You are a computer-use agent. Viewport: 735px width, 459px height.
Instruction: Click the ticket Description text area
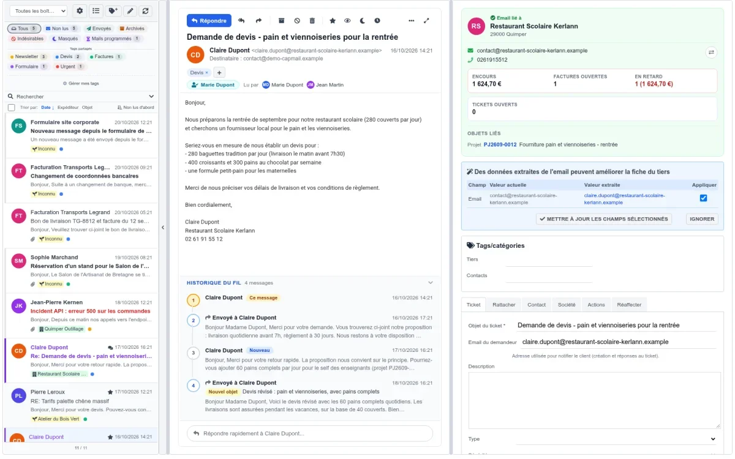[x=594, y=400]
